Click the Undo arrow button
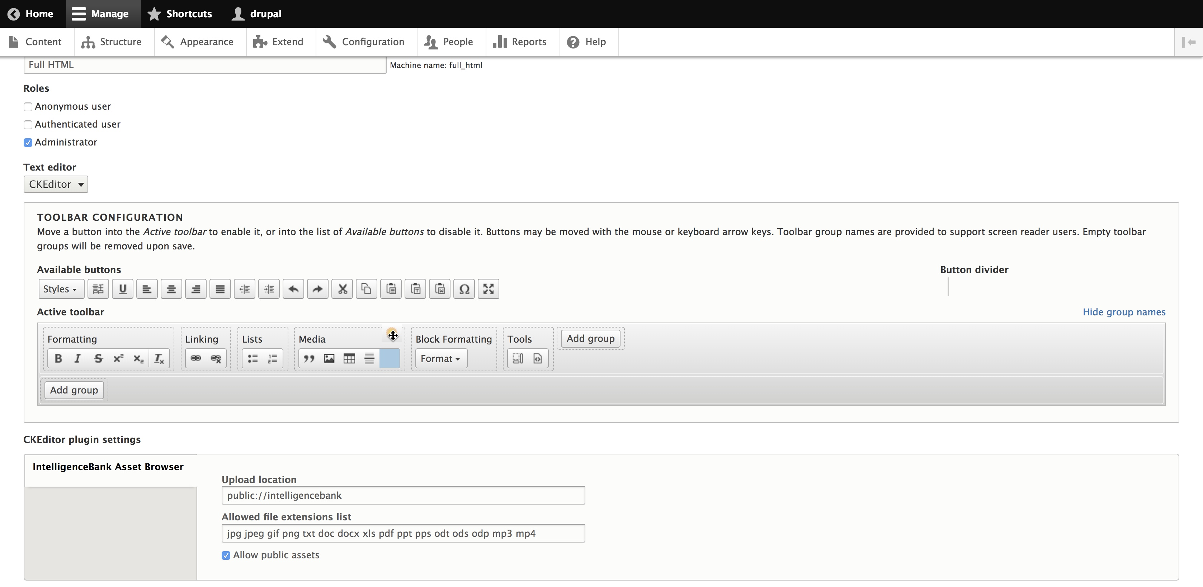The width and height of the screenshot is (1203, 587). (293, 289)
